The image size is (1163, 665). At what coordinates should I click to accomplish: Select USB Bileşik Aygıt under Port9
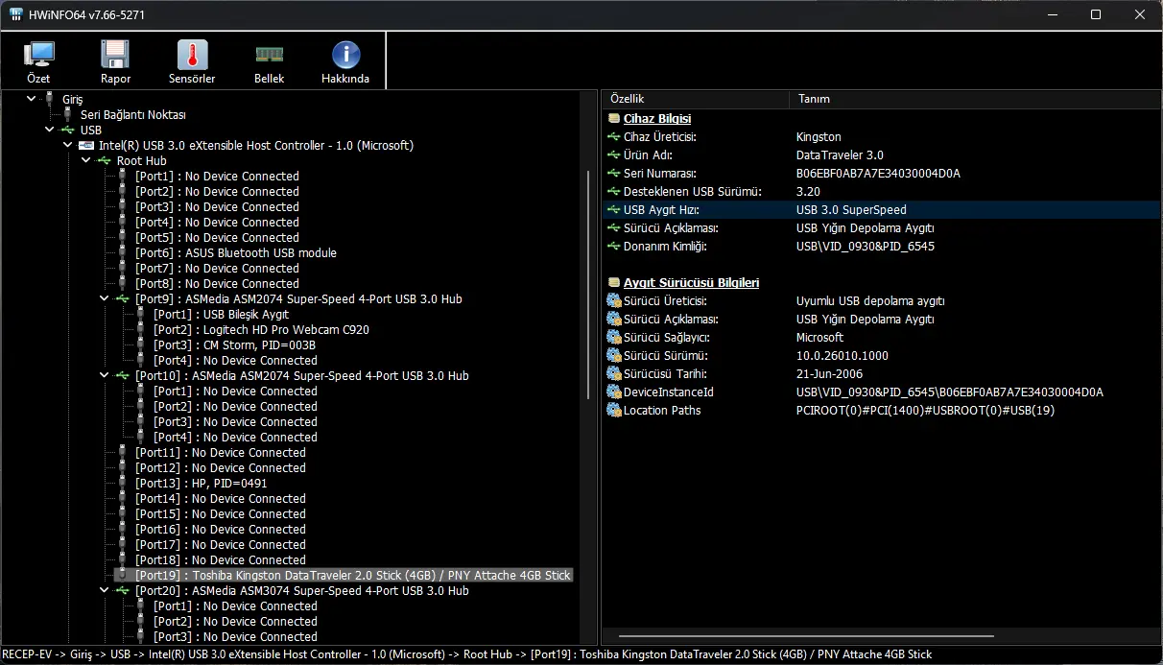coord(221,314)
